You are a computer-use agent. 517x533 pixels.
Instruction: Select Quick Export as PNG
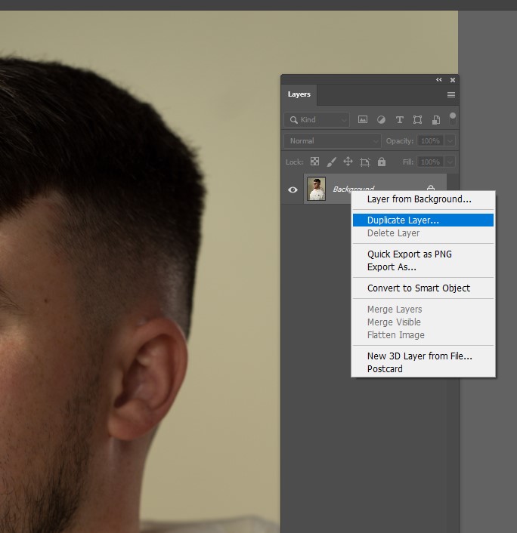[x=423, y=254]
